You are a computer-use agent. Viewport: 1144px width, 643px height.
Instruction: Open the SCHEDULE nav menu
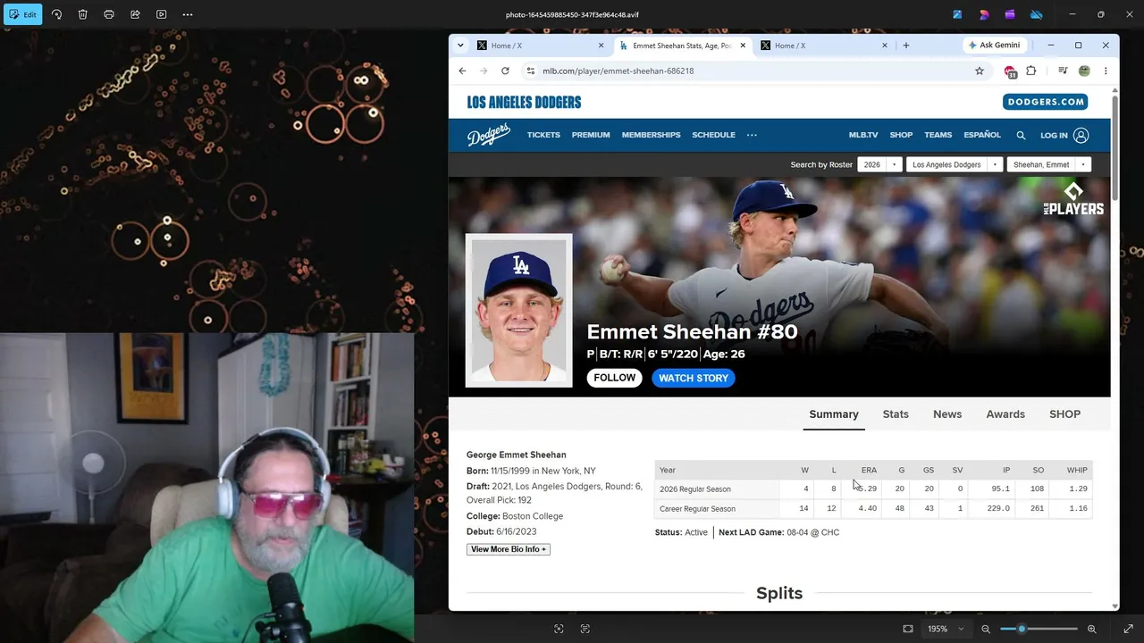point(713,135)
